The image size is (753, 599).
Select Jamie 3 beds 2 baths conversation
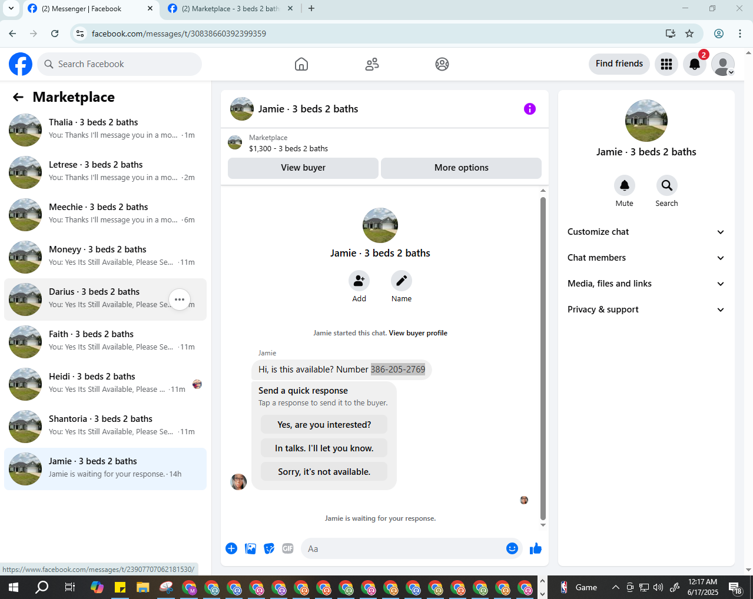(105, 469)
